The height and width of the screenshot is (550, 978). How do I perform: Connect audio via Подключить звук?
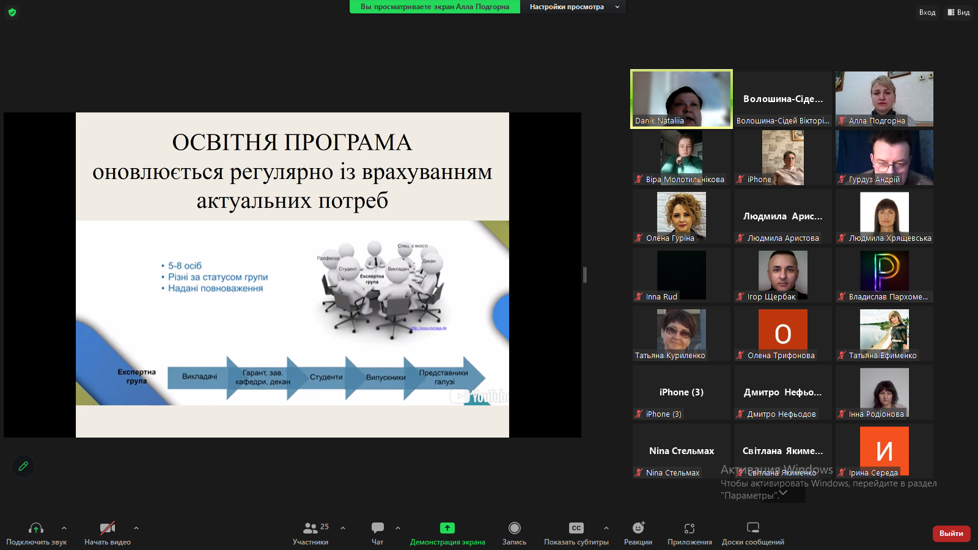36,533
